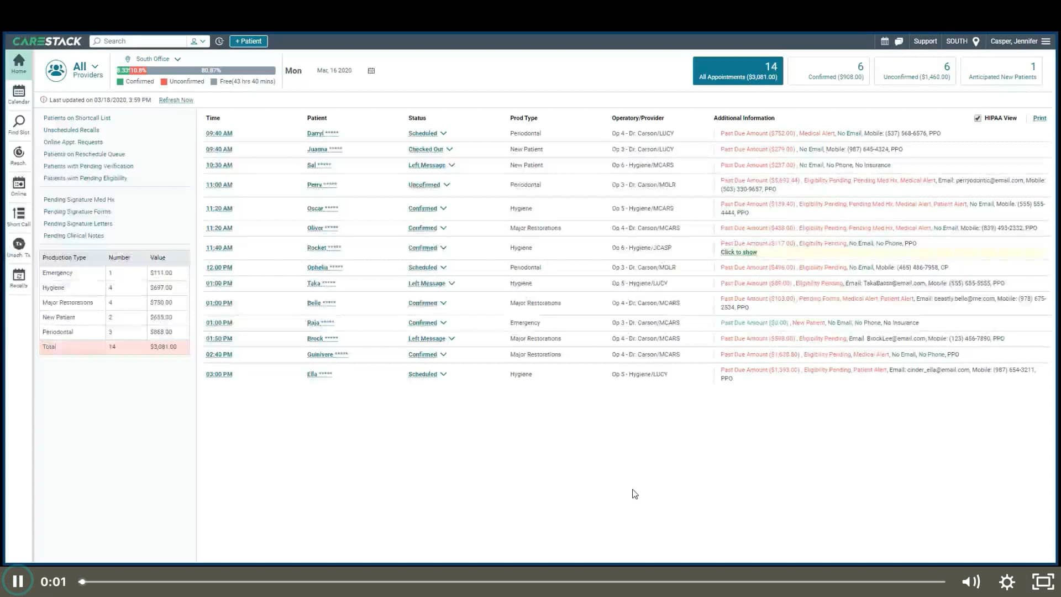Open the hamburger menu next to Casper, Jennifer
1061x597 pixels.
1047,41
